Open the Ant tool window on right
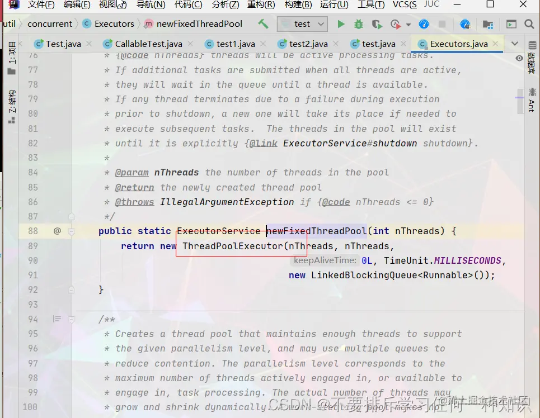 point(532,100)
